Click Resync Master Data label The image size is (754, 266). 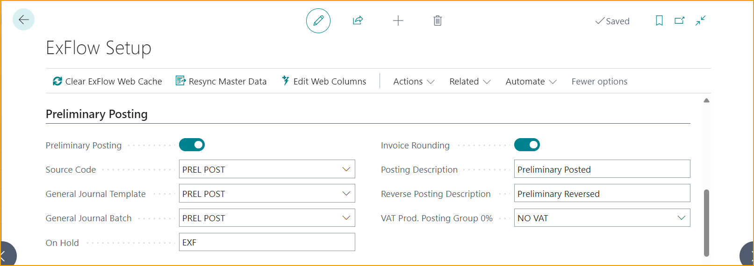pyautogui.click(x=228, y=82)
